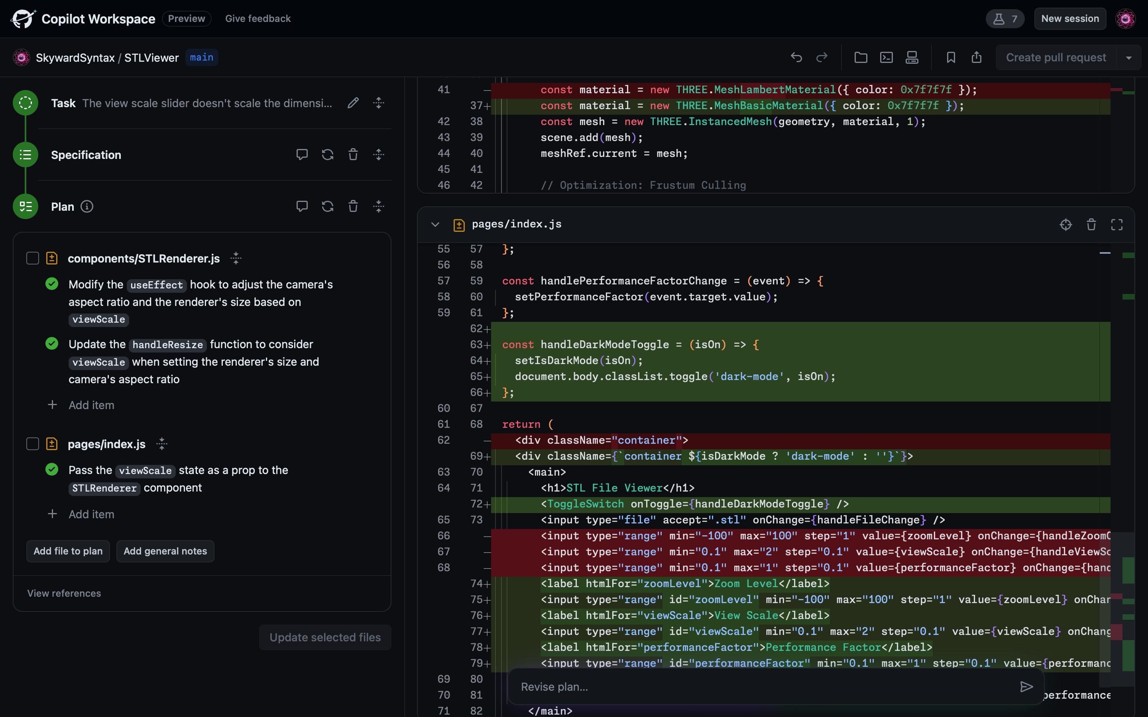Screen dimensions: 1148x717
Task: Send the revise plan message
Action: pyautogui.click(x=1026, y=687)
